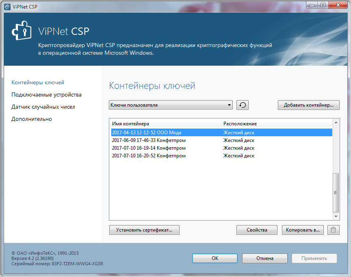Switch to 'Датчик случайных чисел'

pos(43,107)
